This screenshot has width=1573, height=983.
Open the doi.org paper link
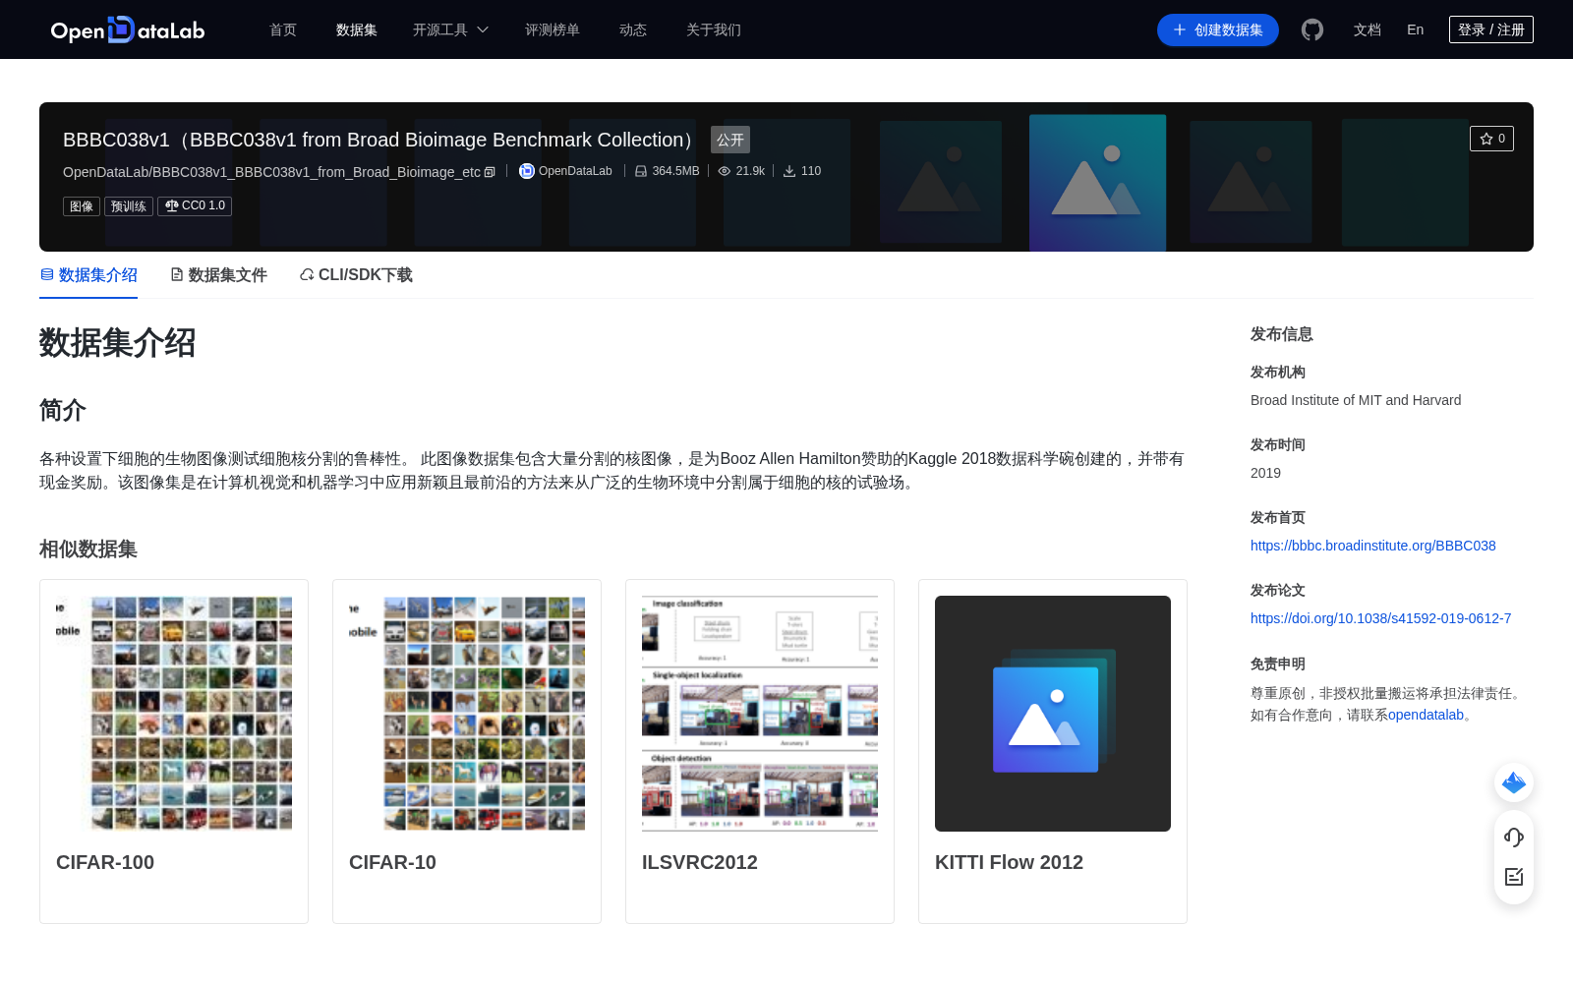pyautogui.click(x=1381, y=618)
